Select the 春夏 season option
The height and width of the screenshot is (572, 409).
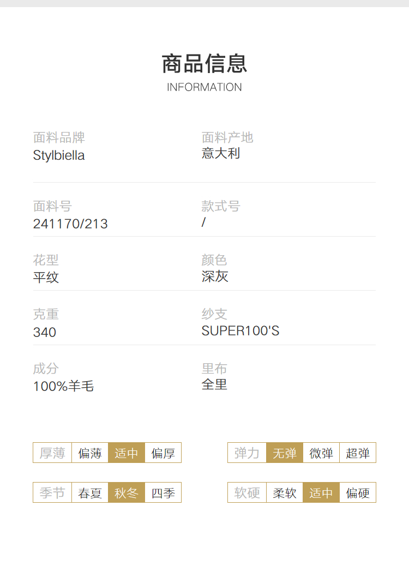click(90, 492)
